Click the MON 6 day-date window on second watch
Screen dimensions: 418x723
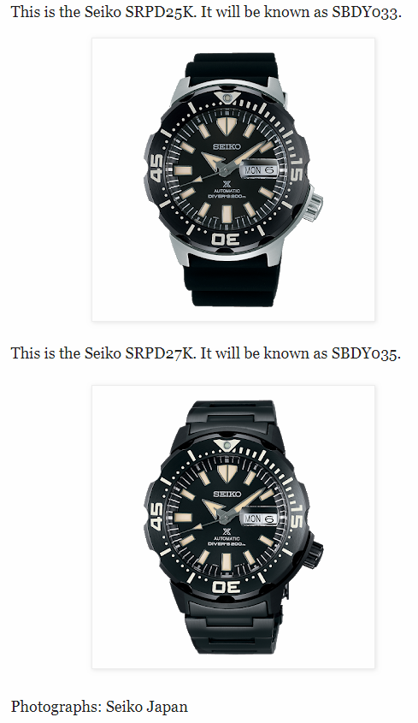pyautogui.click(x=260, y=519)
